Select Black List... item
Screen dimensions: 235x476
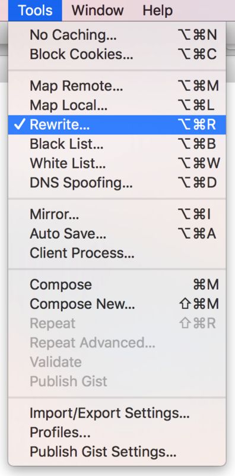tap(117, 144)
